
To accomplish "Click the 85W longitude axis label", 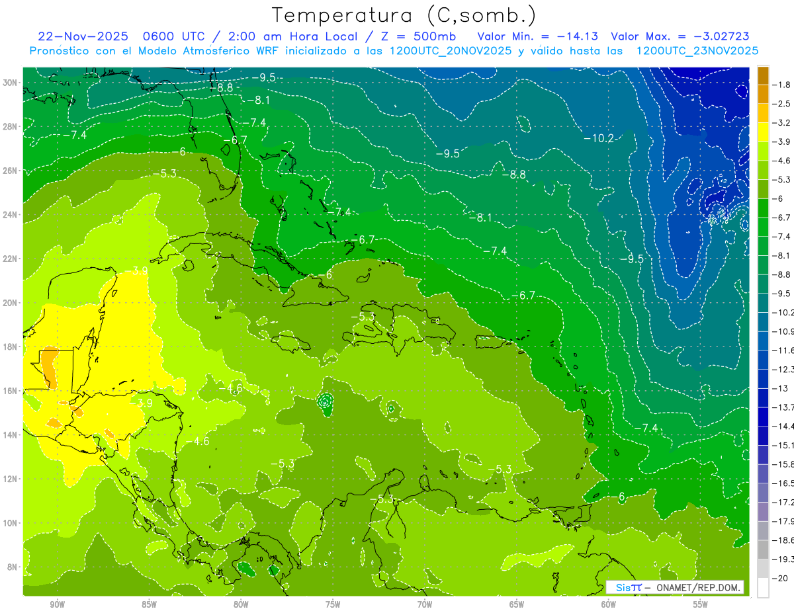I will point(149,605).
